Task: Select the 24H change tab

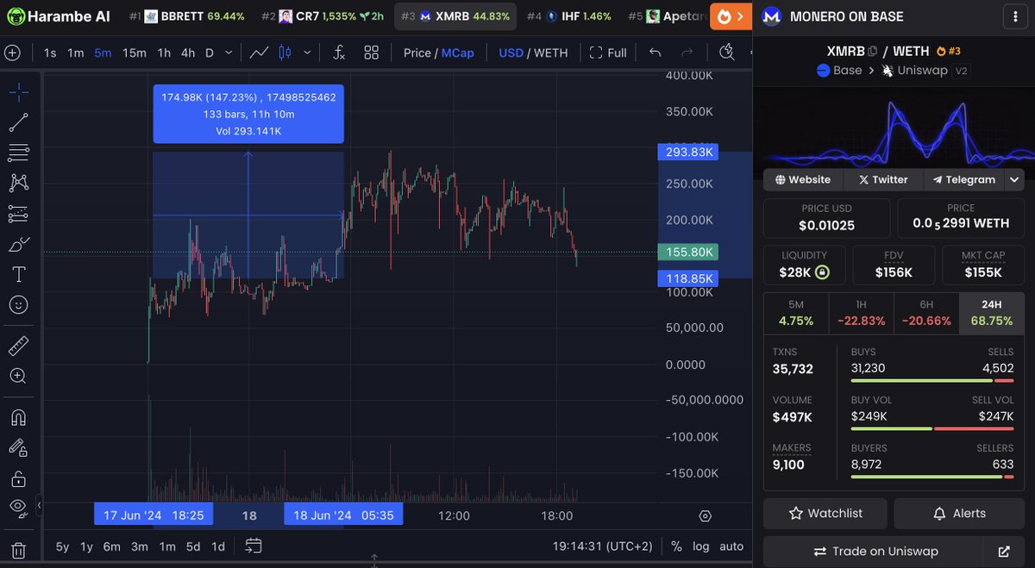Action: coord(992,313)
